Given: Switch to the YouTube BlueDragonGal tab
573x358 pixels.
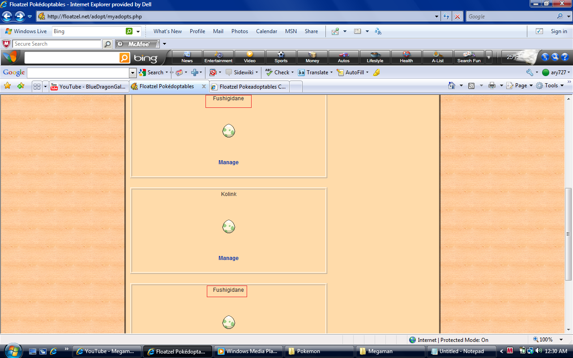Looking at the screenshot, I should tap(89, 86).
